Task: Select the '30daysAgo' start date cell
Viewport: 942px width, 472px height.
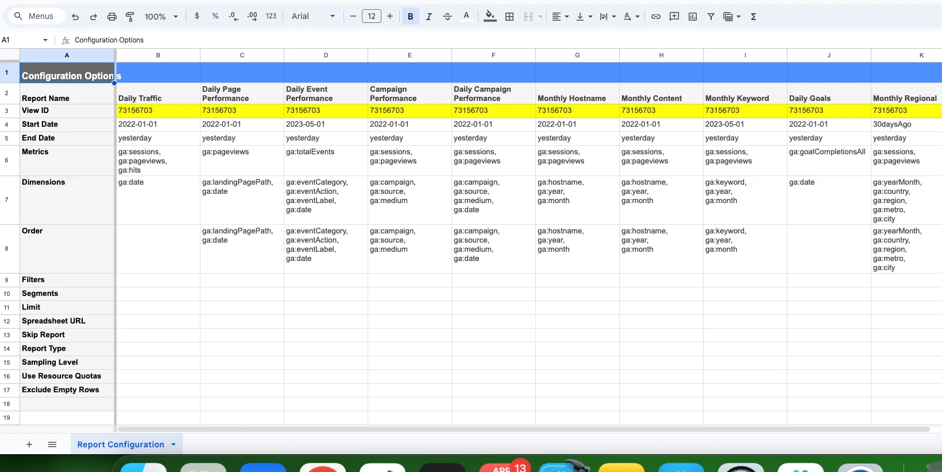Action: point(906,124)
